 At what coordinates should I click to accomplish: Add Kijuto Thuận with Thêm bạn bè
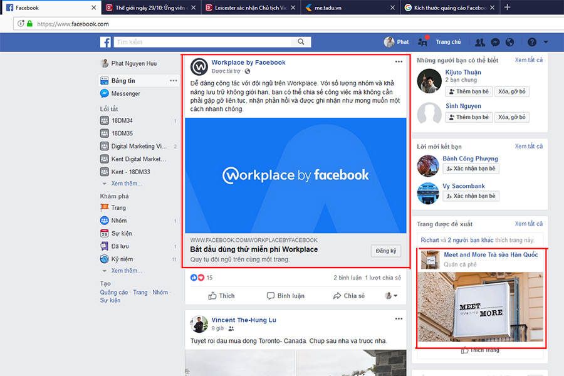469,91
